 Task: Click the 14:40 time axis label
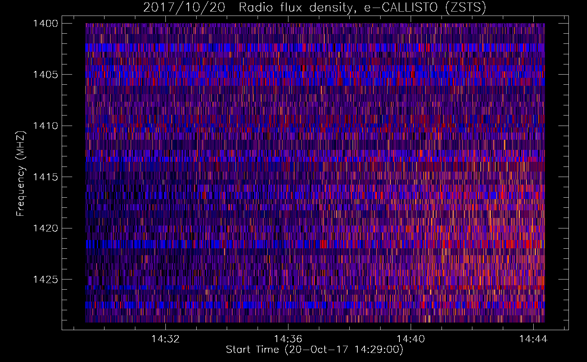[x=411, y=339]
